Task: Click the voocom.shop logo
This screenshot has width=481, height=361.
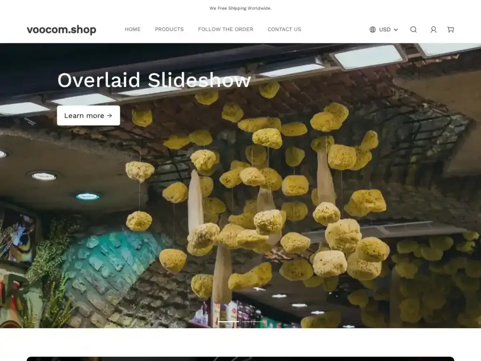Action: (x=62, y=30)
